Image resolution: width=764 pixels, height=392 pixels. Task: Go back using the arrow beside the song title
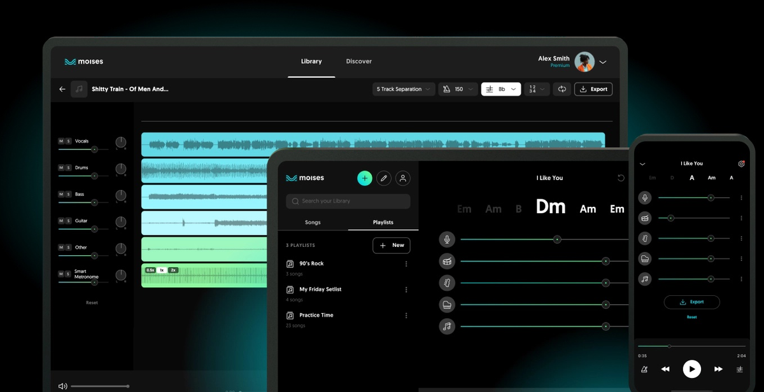(x=62, y=89)
